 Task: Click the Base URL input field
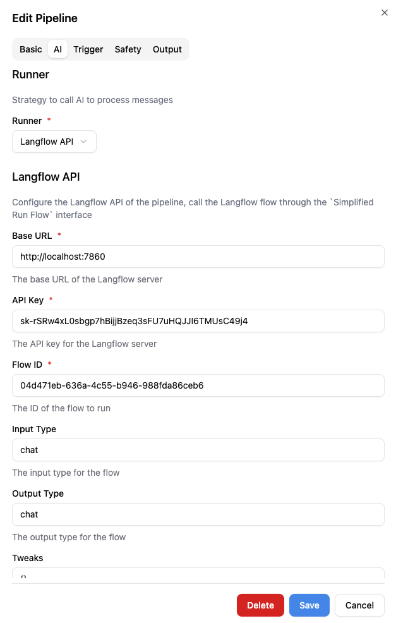coord(198,257)
